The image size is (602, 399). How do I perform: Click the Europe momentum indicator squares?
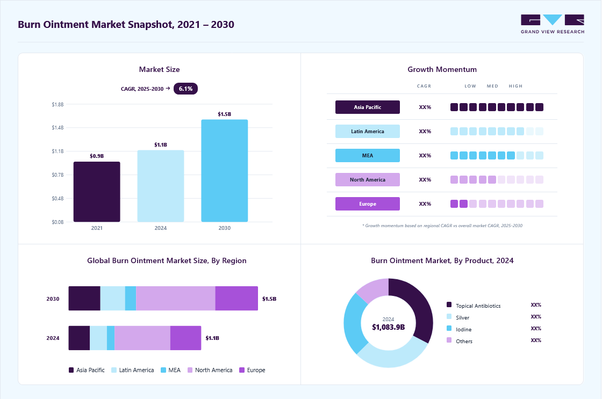click(497, 204)
